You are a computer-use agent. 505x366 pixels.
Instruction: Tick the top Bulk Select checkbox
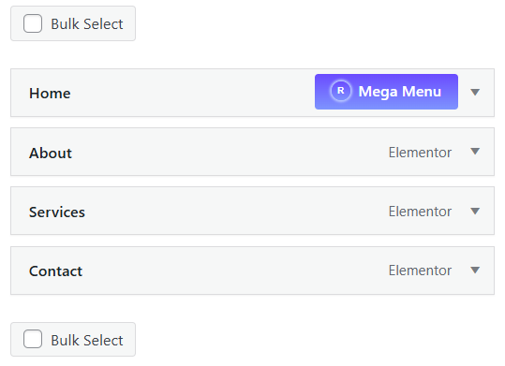click(x=33, y=23)
